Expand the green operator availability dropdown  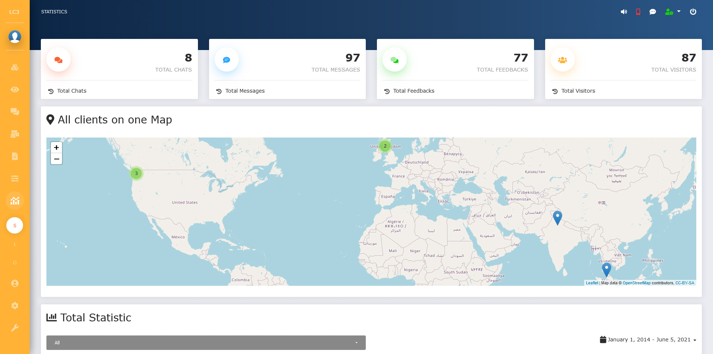673,12
